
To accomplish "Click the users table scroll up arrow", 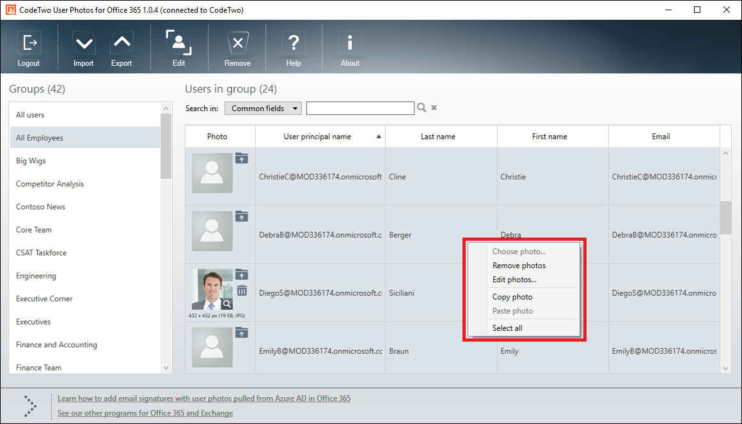I will click(725, 153).
